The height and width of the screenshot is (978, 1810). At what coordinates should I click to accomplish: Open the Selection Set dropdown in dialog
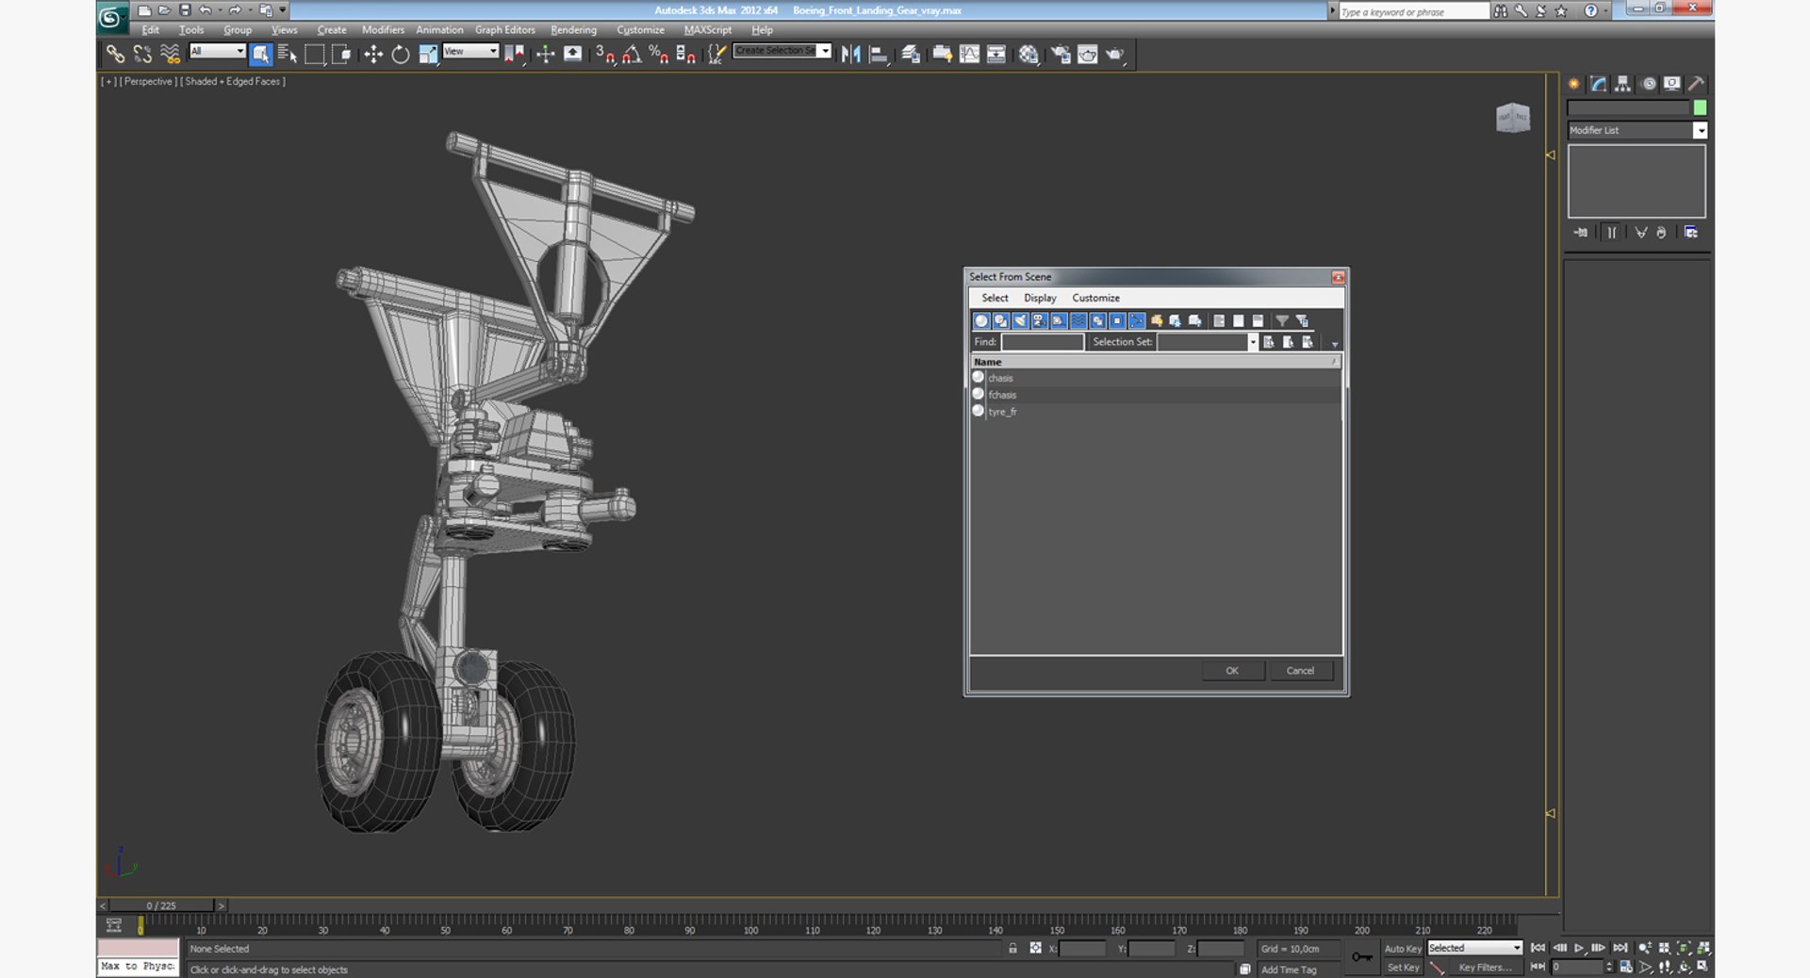[x=1208, y=342]
